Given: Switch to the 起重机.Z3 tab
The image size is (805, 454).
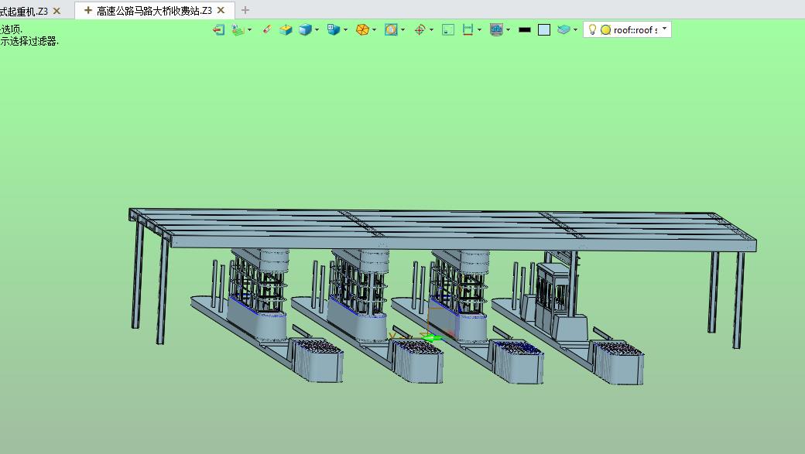Looking at the screenshot, I should click(24, 11).
